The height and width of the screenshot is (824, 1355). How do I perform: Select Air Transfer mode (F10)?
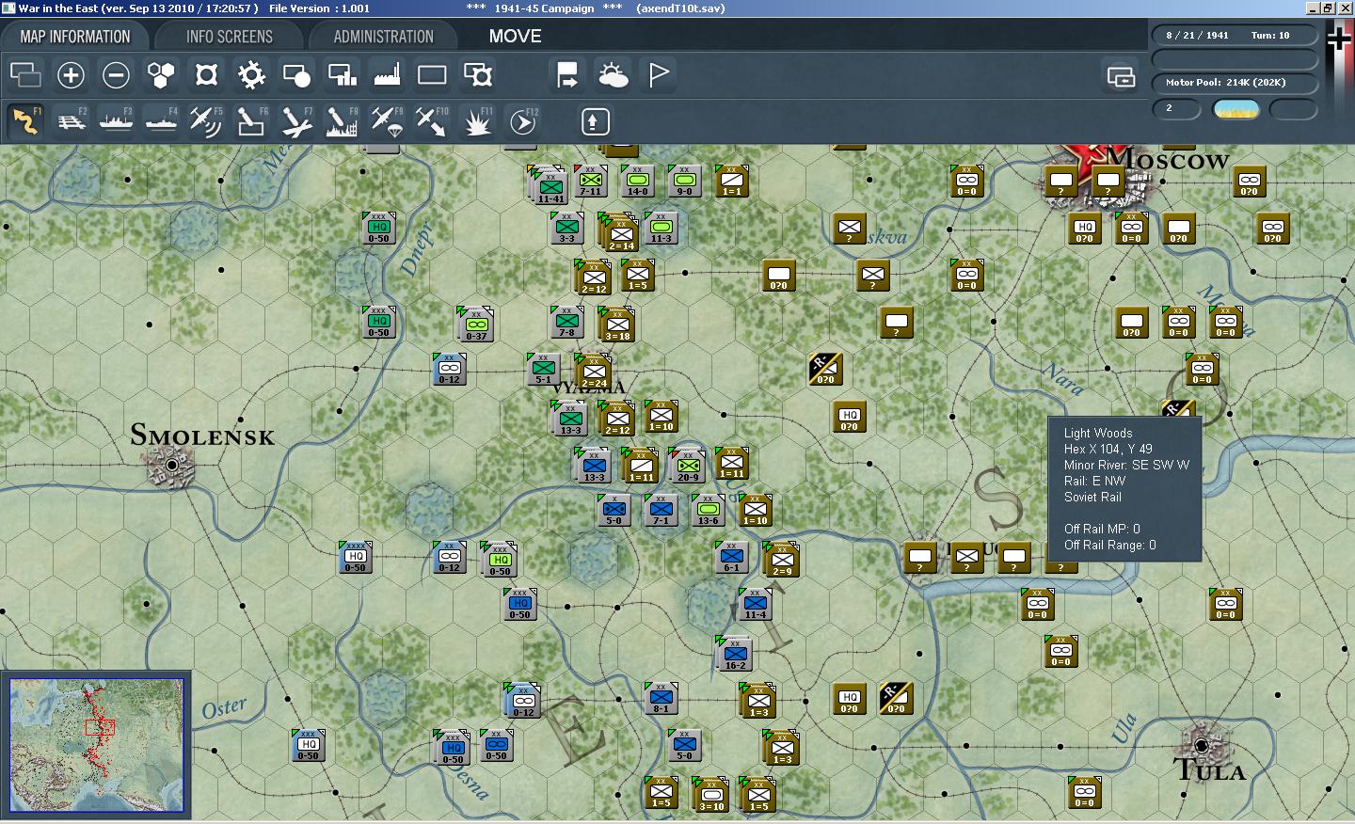click(x=432, y=121)
